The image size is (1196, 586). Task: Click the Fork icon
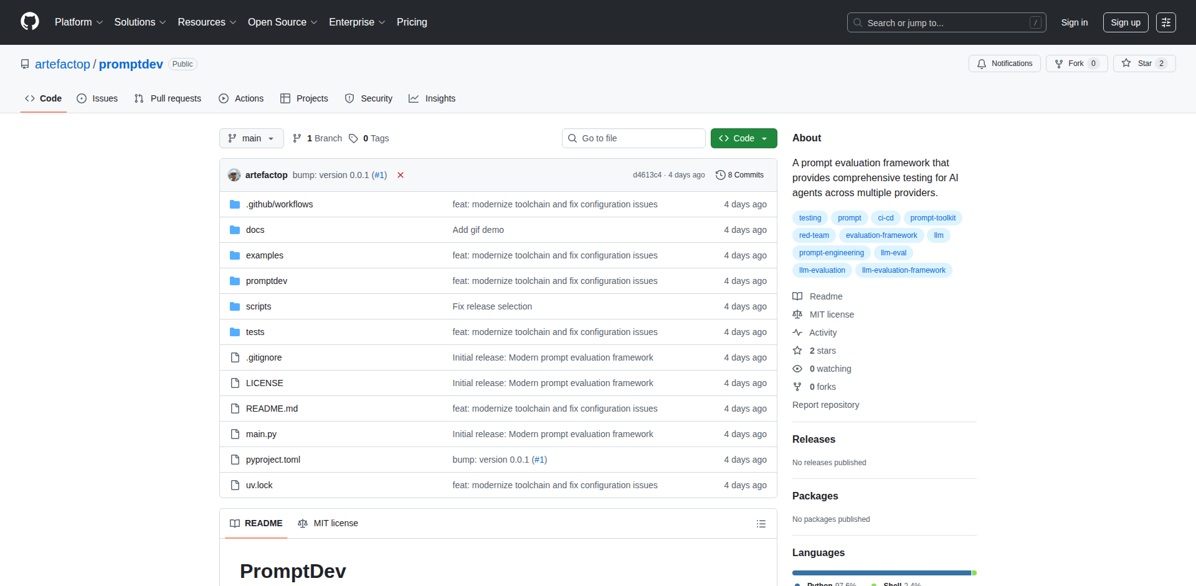1059,64
